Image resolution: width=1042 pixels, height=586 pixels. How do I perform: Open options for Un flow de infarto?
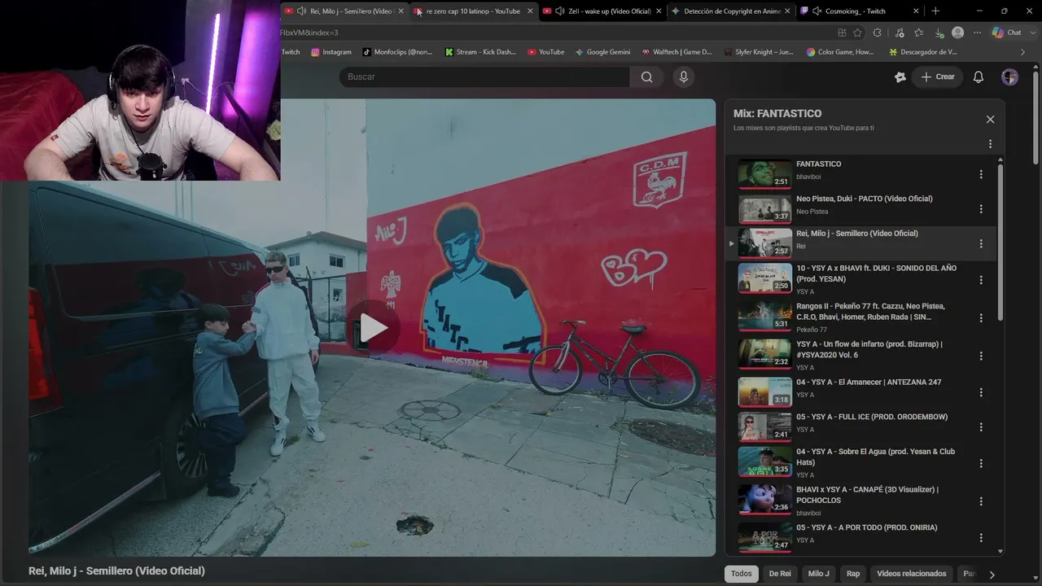(981, 356)
